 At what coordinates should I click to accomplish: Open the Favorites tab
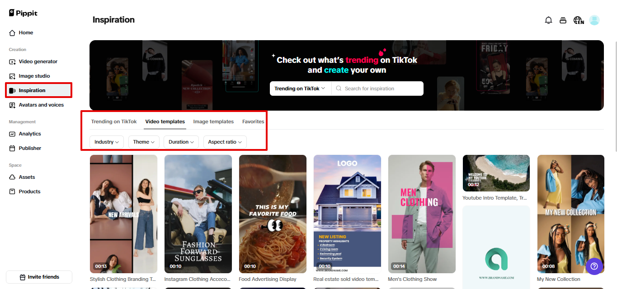pos(253,121)
